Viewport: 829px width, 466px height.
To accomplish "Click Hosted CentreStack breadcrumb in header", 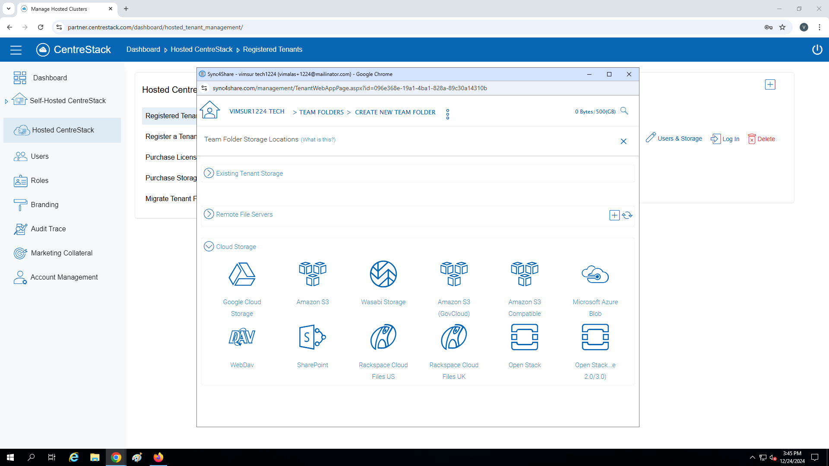I will pos(201,50).
